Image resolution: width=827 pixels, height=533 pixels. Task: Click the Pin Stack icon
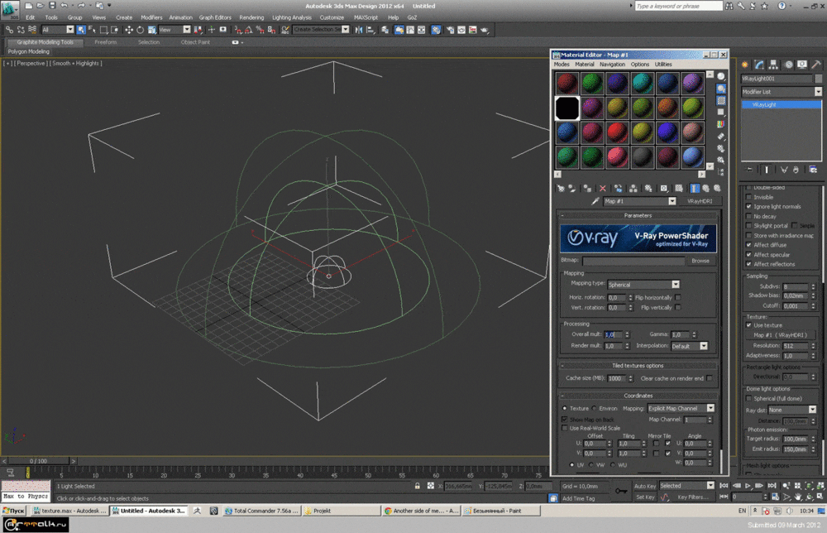click(x=749, y=170)
